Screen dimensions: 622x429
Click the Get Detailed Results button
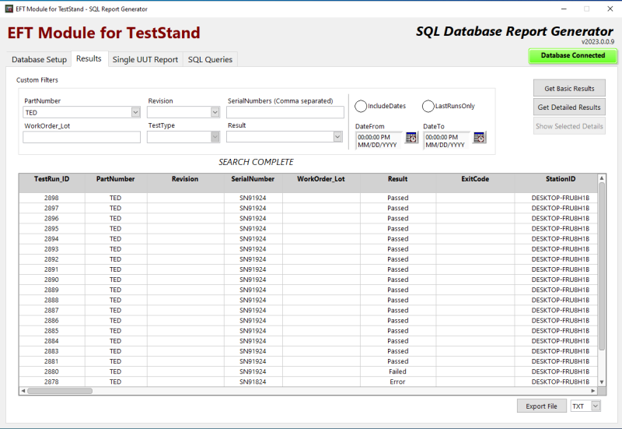(569, 107)
